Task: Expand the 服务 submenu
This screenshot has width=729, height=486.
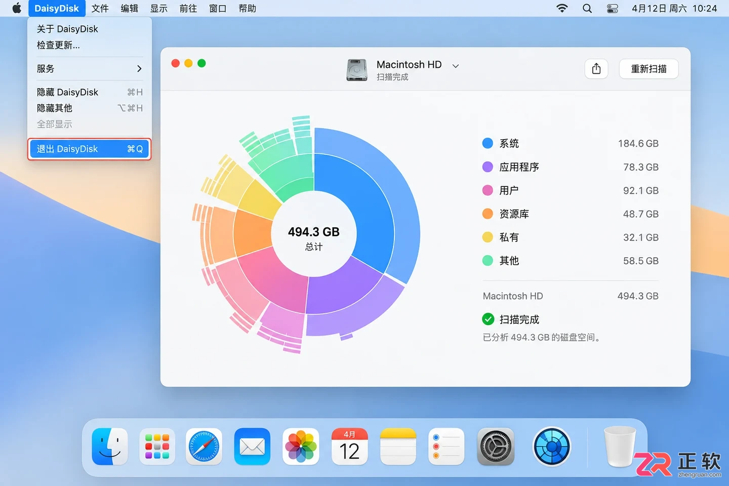Action: [90, 68]
